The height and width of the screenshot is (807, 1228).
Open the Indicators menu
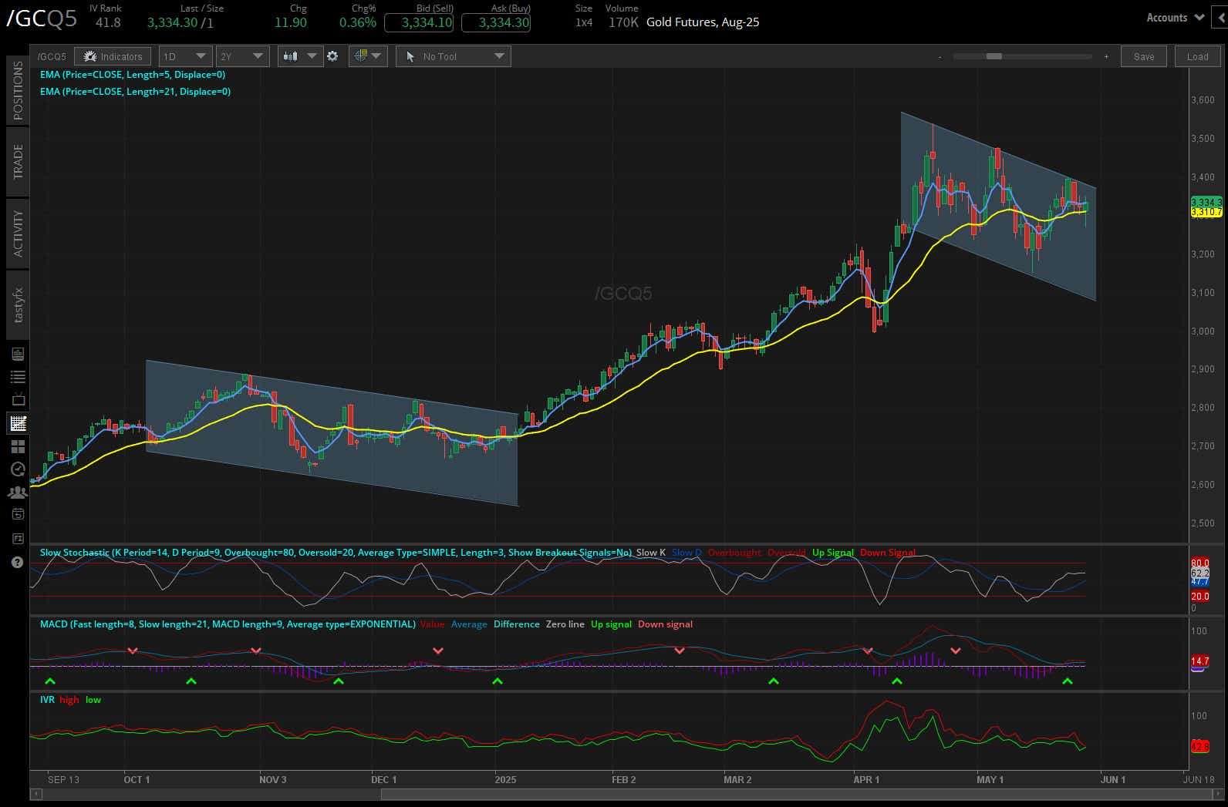click(x=113, y=56)
